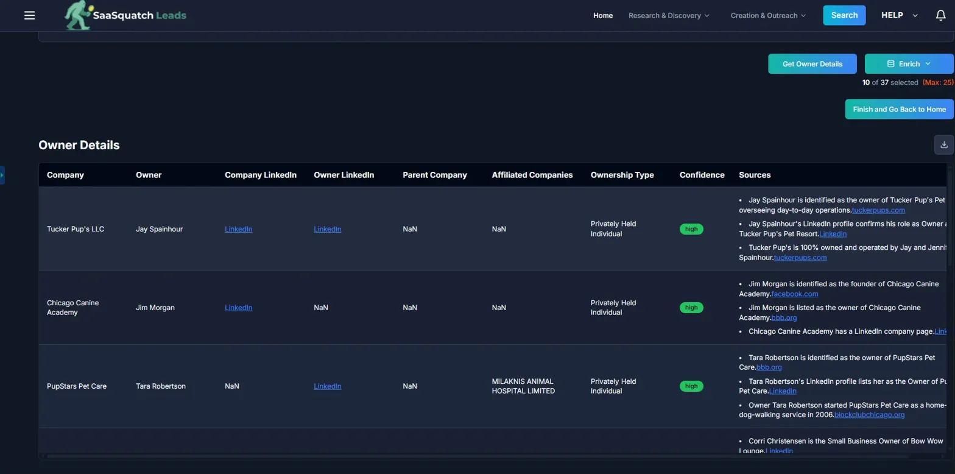Viewport: 955px width, 474px height.
Task: Open the bbb.org source for Chicago Canine Academy
Action: tap(784, 317)
